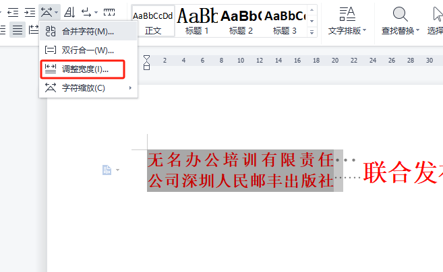Expand the full styles gallery
This screenshot has width=443, height=272.
point(312,32)
